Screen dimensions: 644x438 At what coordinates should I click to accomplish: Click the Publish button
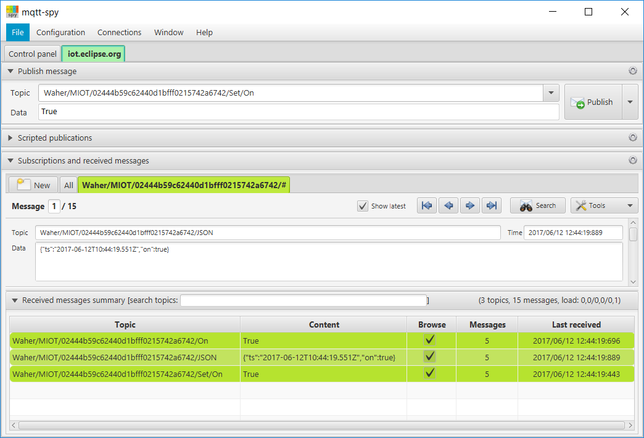click(593, 102)
